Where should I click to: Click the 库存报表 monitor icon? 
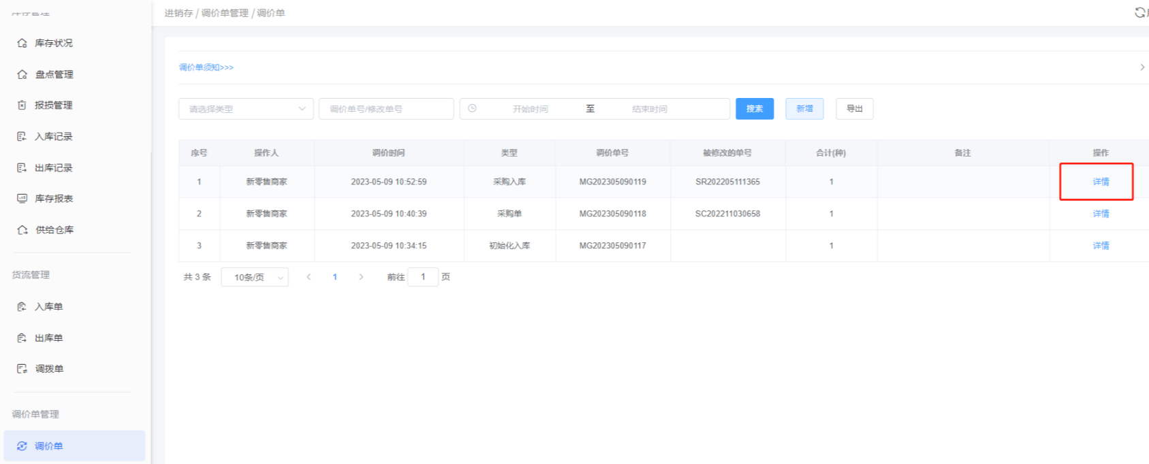click(22, 198)
